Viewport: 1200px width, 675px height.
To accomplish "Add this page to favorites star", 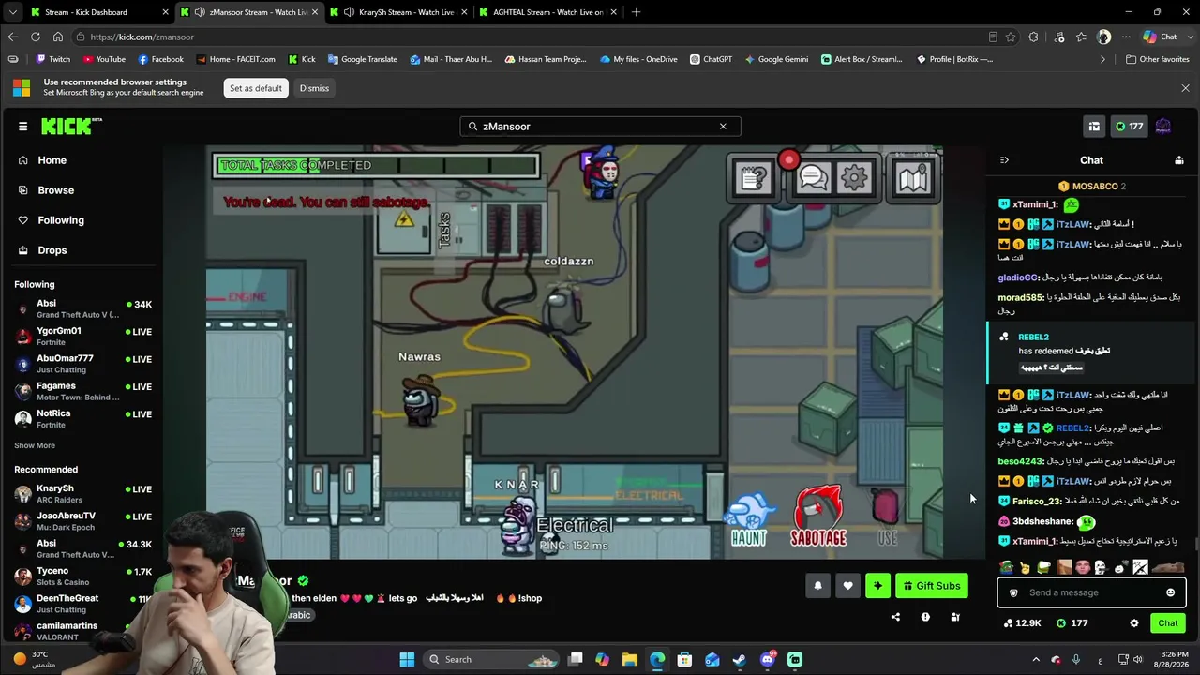I will pos(1011,37).
